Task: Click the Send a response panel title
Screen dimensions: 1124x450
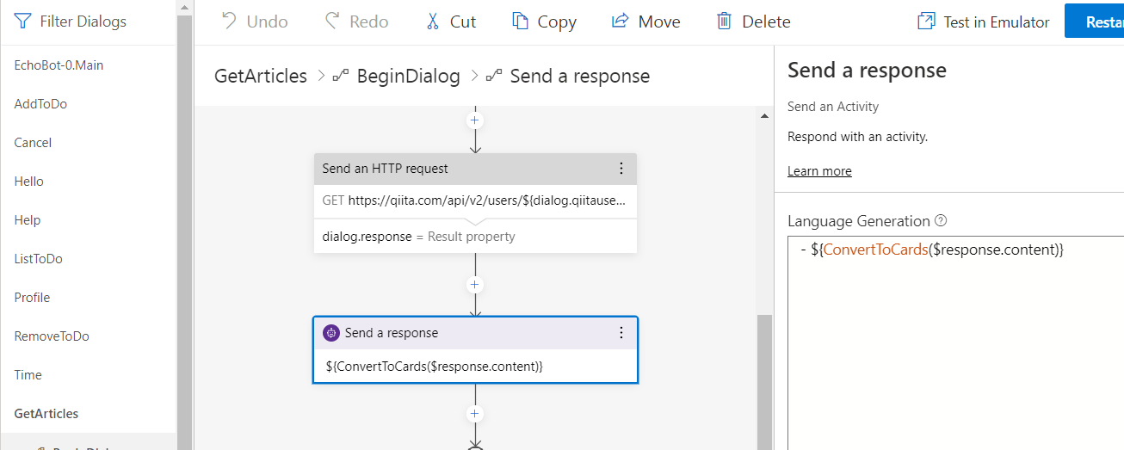Action: click(x=867, y=71)
